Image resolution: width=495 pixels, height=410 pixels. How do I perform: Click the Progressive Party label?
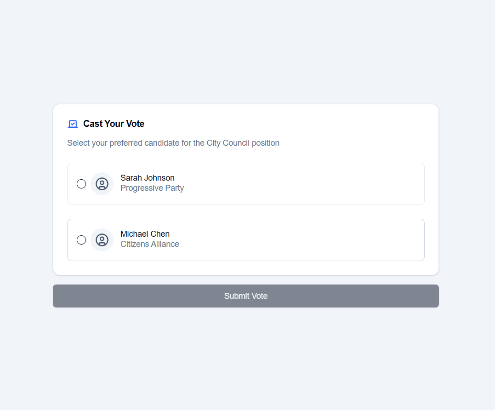click(x=152, y=188)
